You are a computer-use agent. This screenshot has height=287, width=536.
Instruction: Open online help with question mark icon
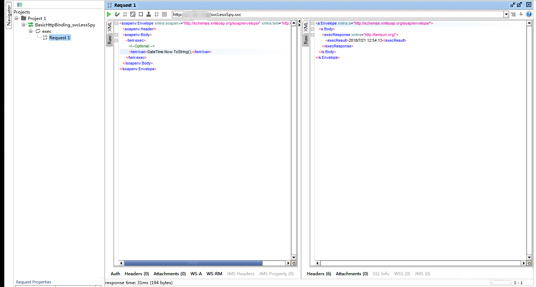tap(529, 14)
